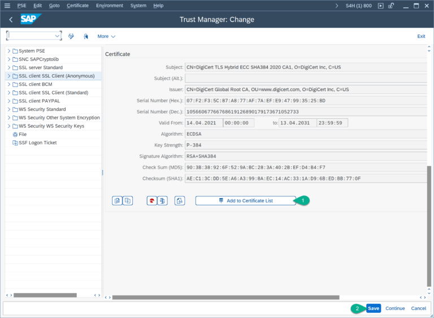
Task: Open the Environment menu
Action: (109, 5)
